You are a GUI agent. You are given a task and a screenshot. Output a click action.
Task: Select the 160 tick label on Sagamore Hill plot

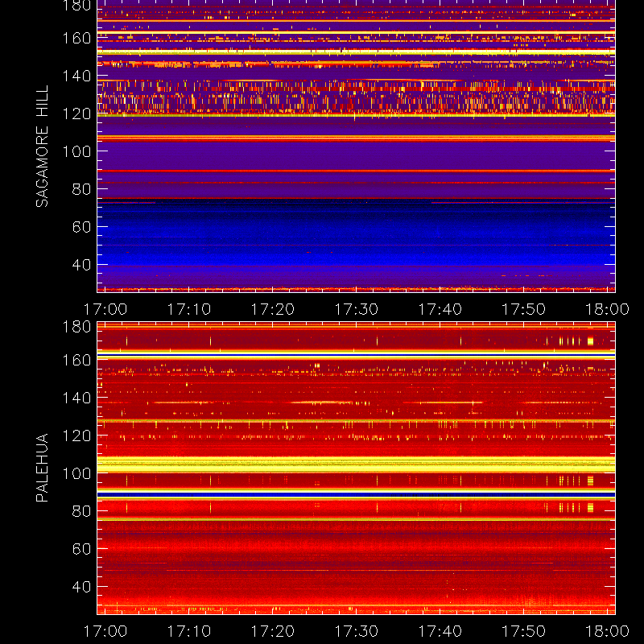pos(76,38)
